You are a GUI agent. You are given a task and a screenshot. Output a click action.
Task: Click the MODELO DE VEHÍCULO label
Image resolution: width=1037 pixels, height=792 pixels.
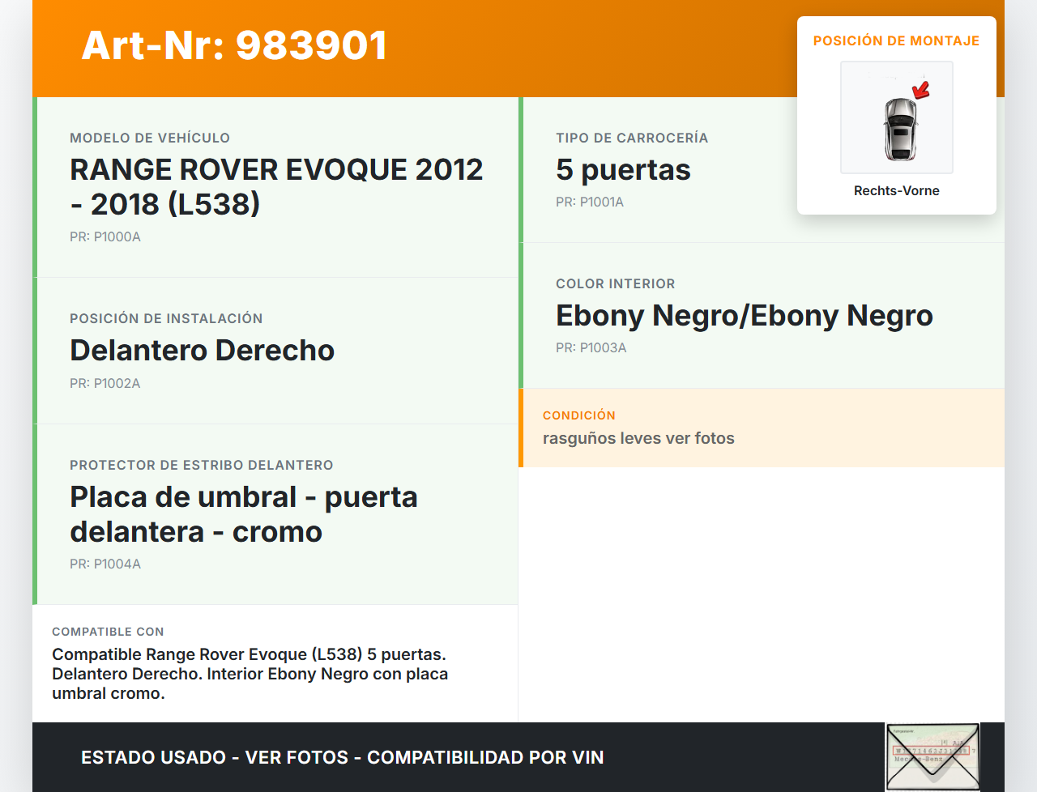point(150,138)
